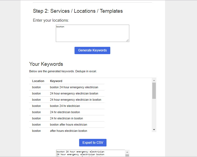Click the 'Your Keywords' heading
This screenshot has width=197, height=157.
click(x=46, y=64)
